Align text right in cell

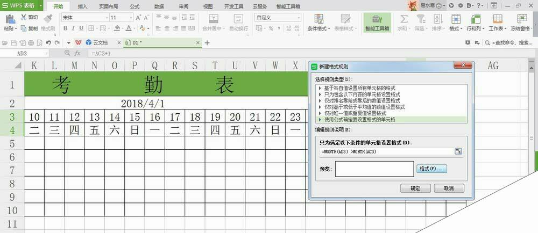coord(175,28)
